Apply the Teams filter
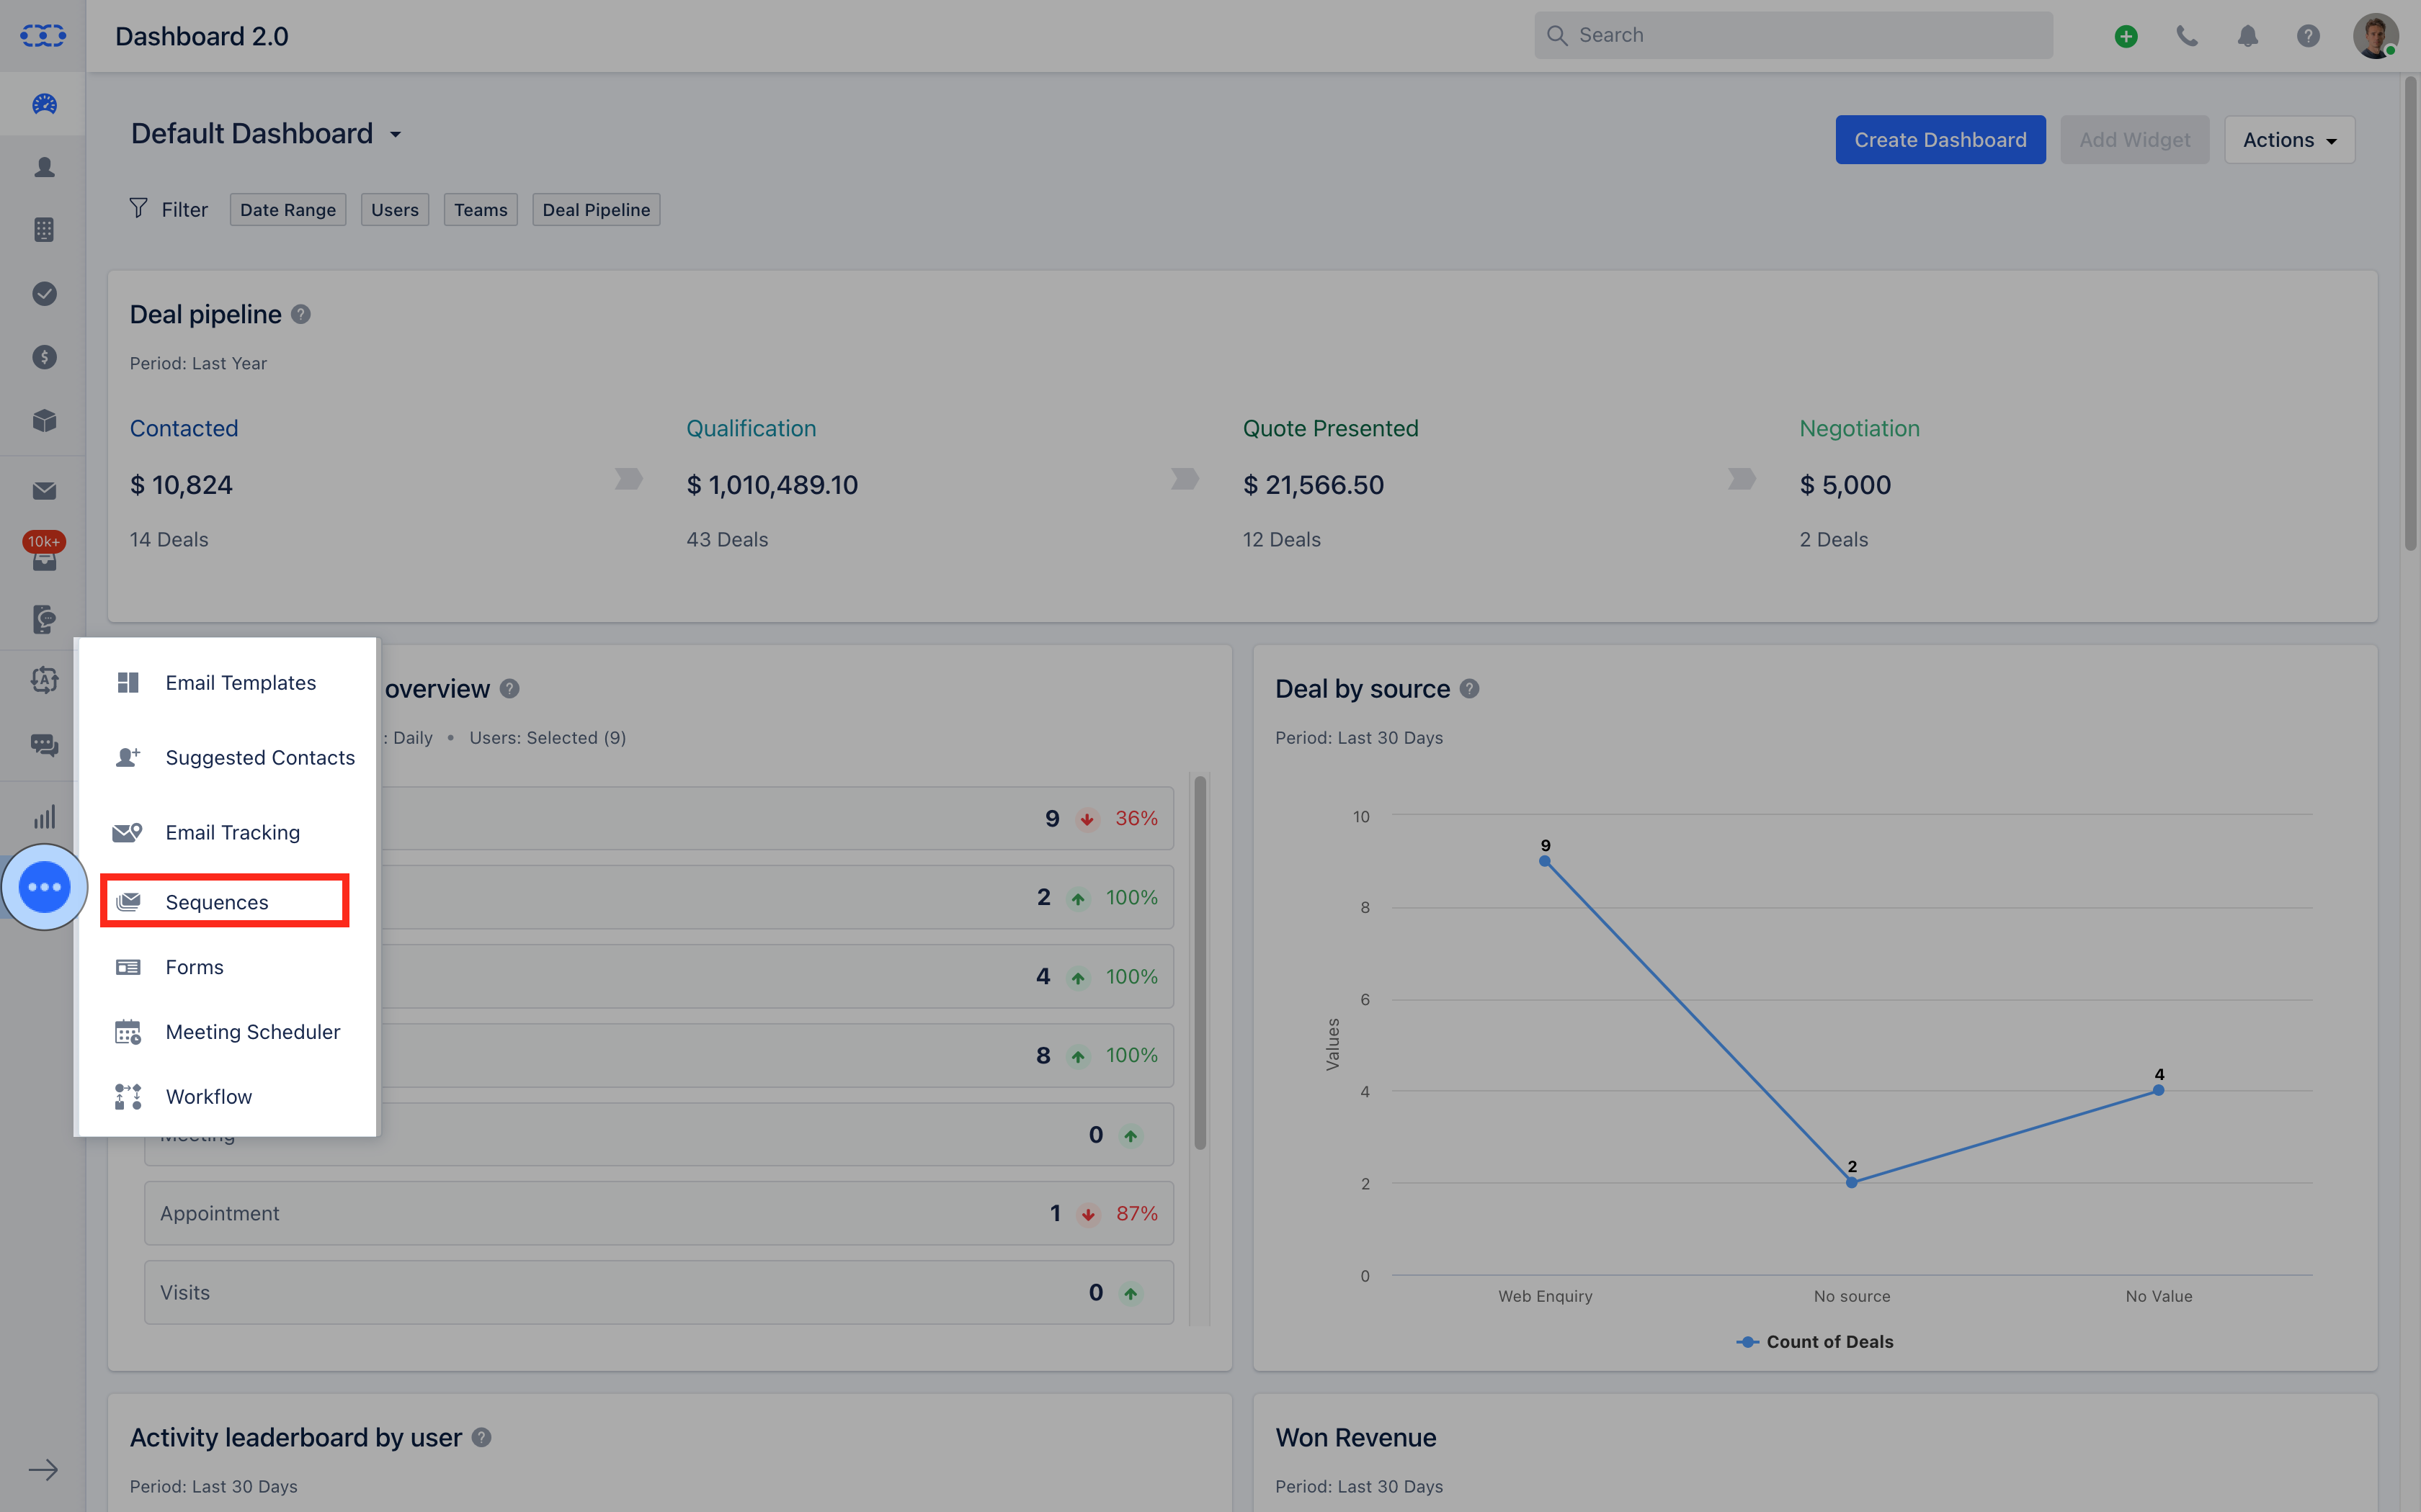Image resolution: width=2421 pixels, height=1512 pixels. (x=480, y=209)
